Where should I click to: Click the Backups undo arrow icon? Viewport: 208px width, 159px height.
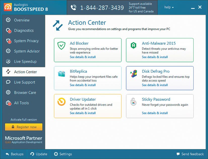click(7, 154)
